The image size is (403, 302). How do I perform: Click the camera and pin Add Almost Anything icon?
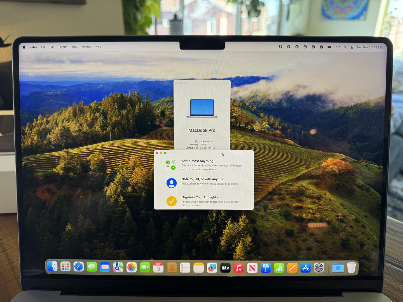pyautogui.click(x=171, y=165)
